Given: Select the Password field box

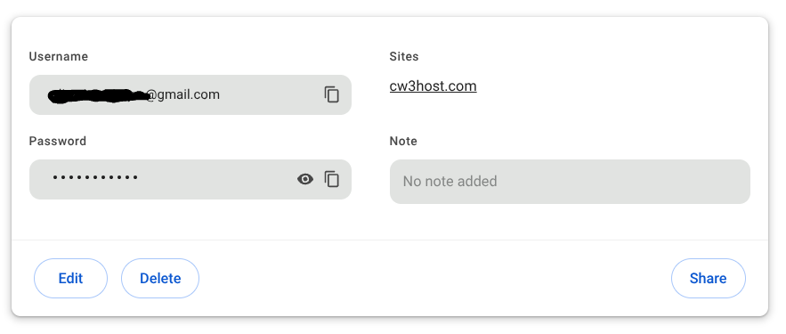Looking at the screenshot, I should [x=190, y=180].
